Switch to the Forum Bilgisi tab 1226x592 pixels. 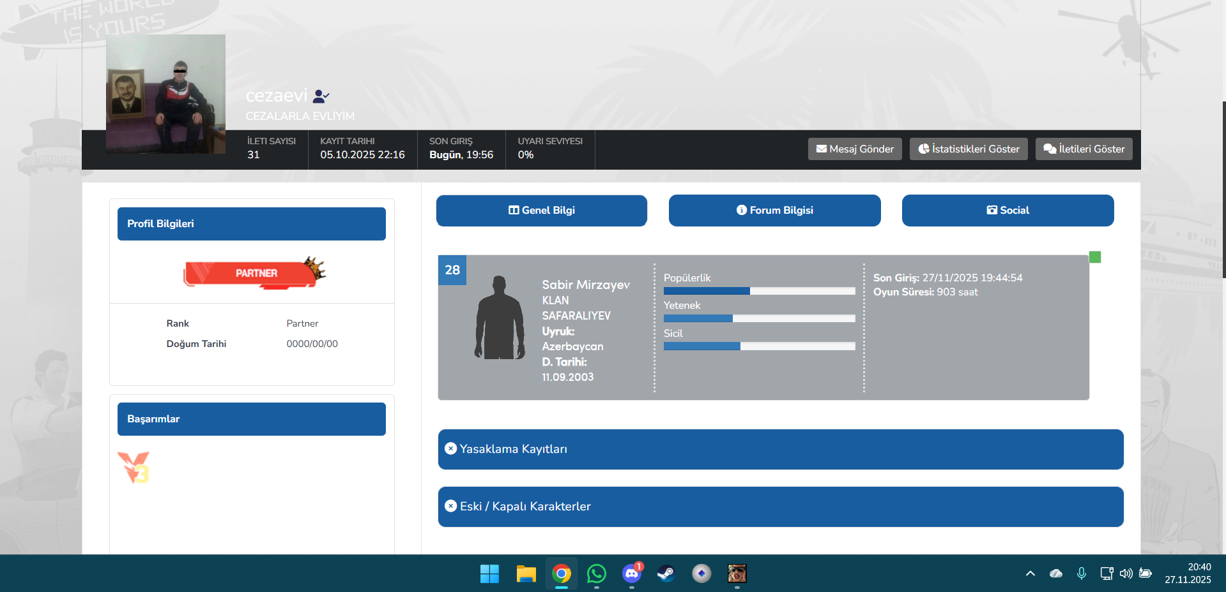[x=774, y=211]
